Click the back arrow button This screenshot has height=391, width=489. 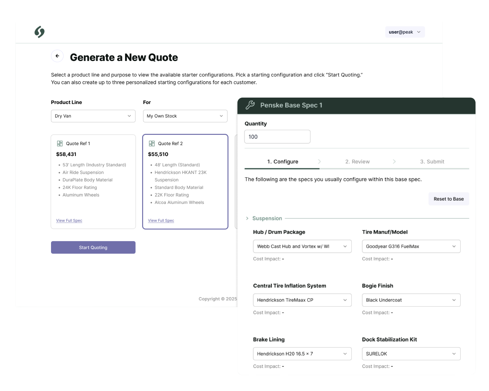pyautogui.click(x=57, y=56)
